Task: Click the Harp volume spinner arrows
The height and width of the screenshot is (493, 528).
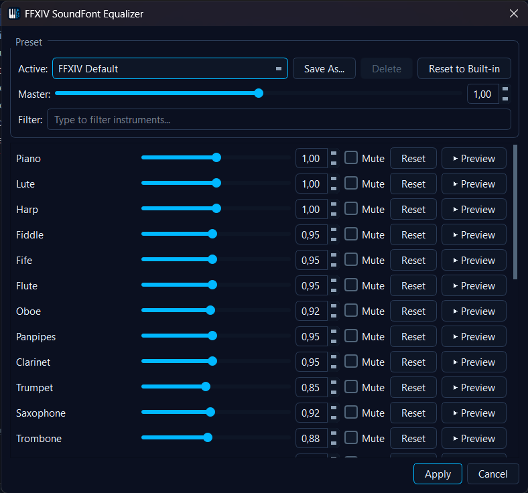Action: point(334,209)
